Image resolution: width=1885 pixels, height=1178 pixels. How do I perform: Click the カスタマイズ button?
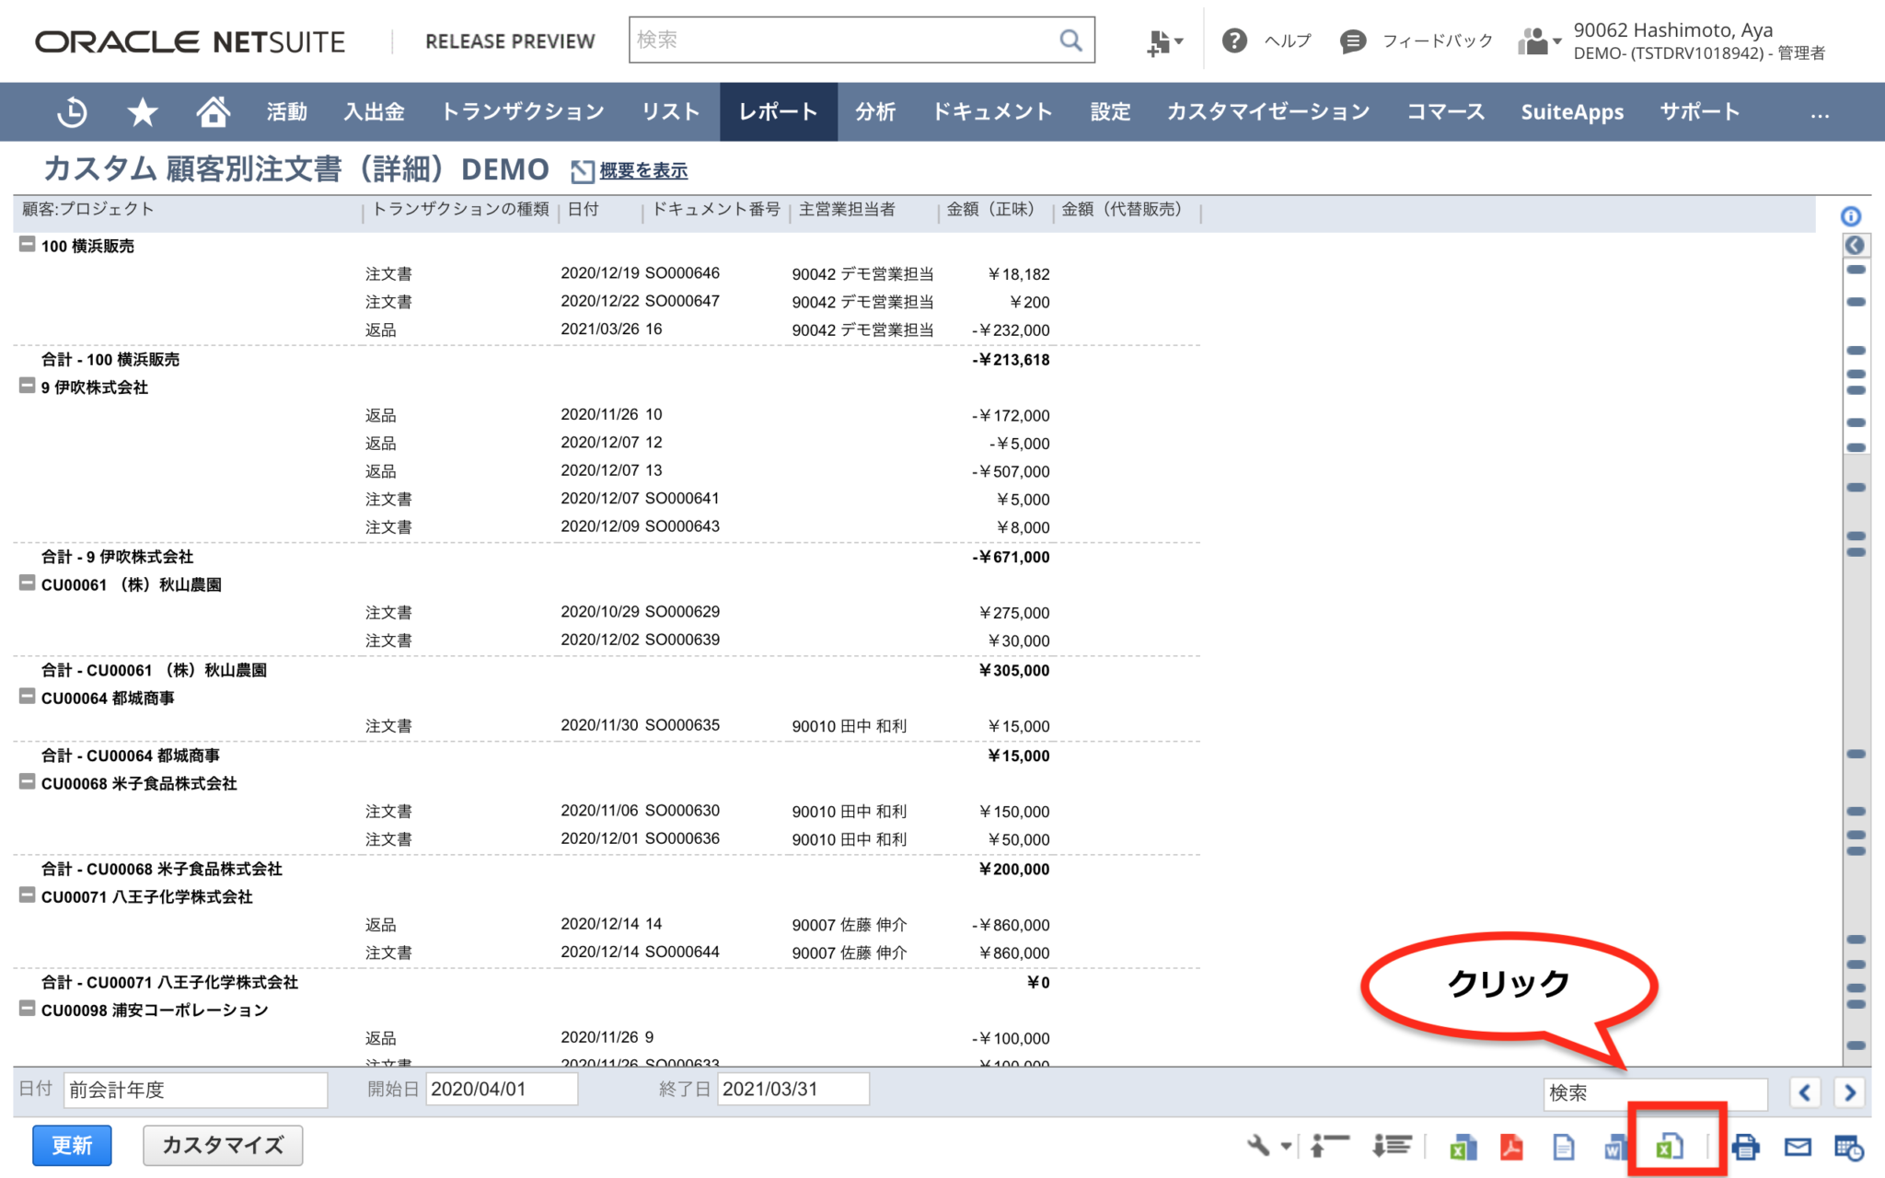click(x=222, y=1145)
